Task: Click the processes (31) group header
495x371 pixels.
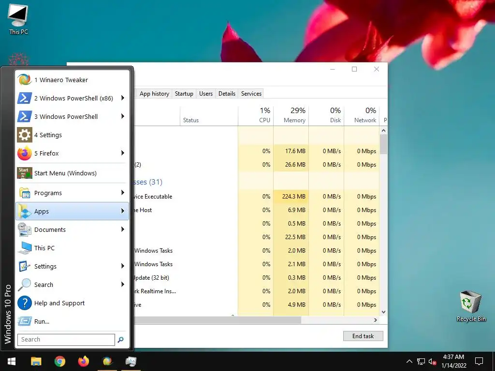Action: [148, 182]
